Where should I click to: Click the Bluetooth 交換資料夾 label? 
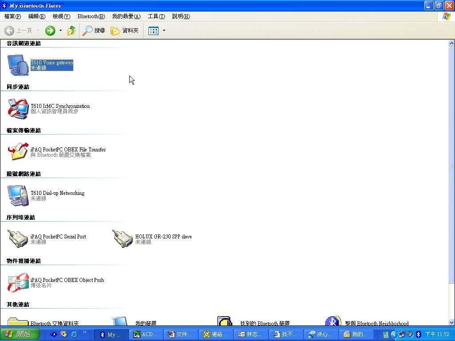tap(55, 323)
